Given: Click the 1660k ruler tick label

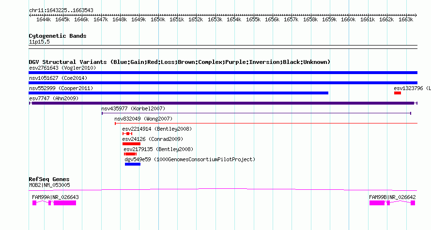Looking at the screenshot, I should coord(348,20).
